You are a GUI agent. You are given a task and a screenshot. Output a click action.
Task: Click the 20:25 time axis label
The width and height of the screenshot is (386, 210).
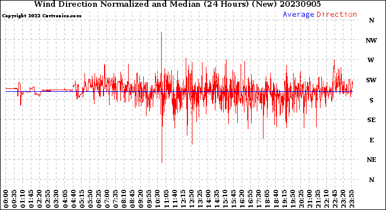[x=301, y=199]
